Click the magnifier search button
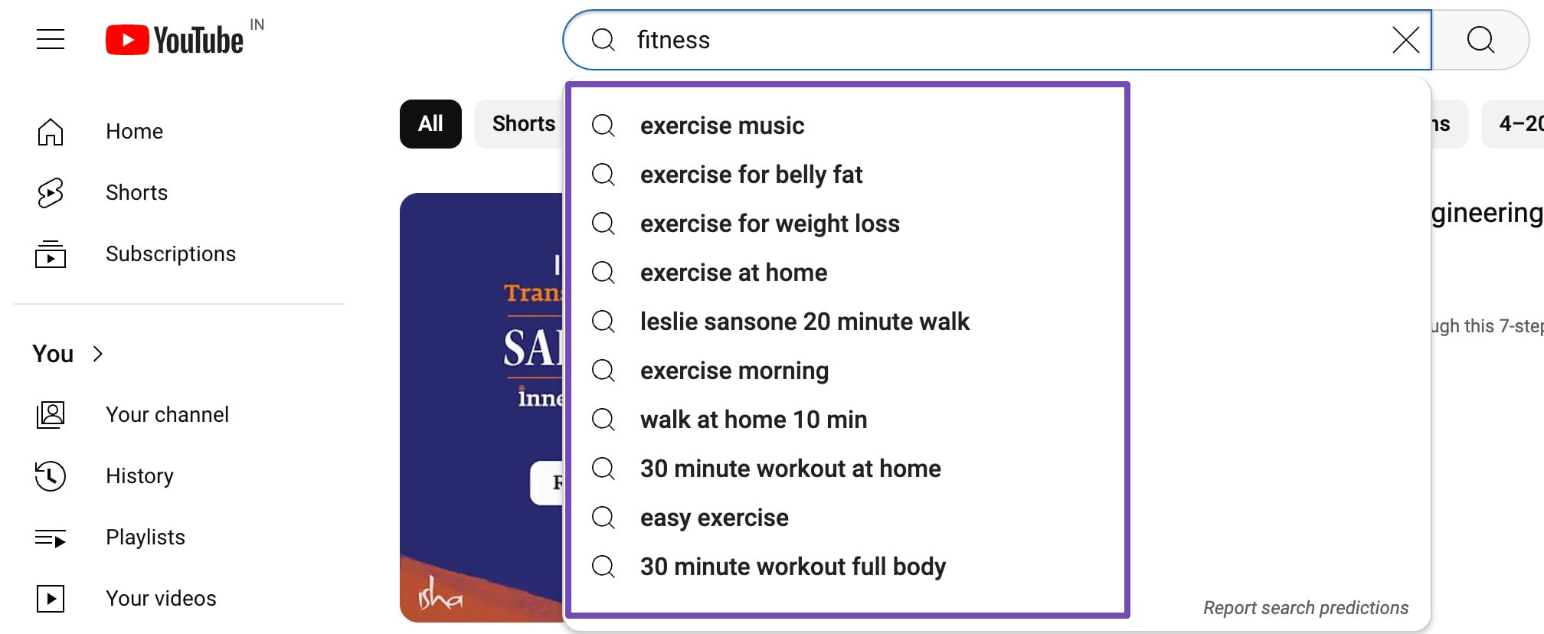The image size is (1544, 634). [x=1480, y=40]
